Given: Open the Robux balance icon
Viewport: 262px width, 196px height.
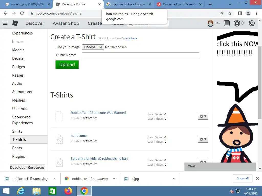Looking at the screenshot, I should click(237, 23).
